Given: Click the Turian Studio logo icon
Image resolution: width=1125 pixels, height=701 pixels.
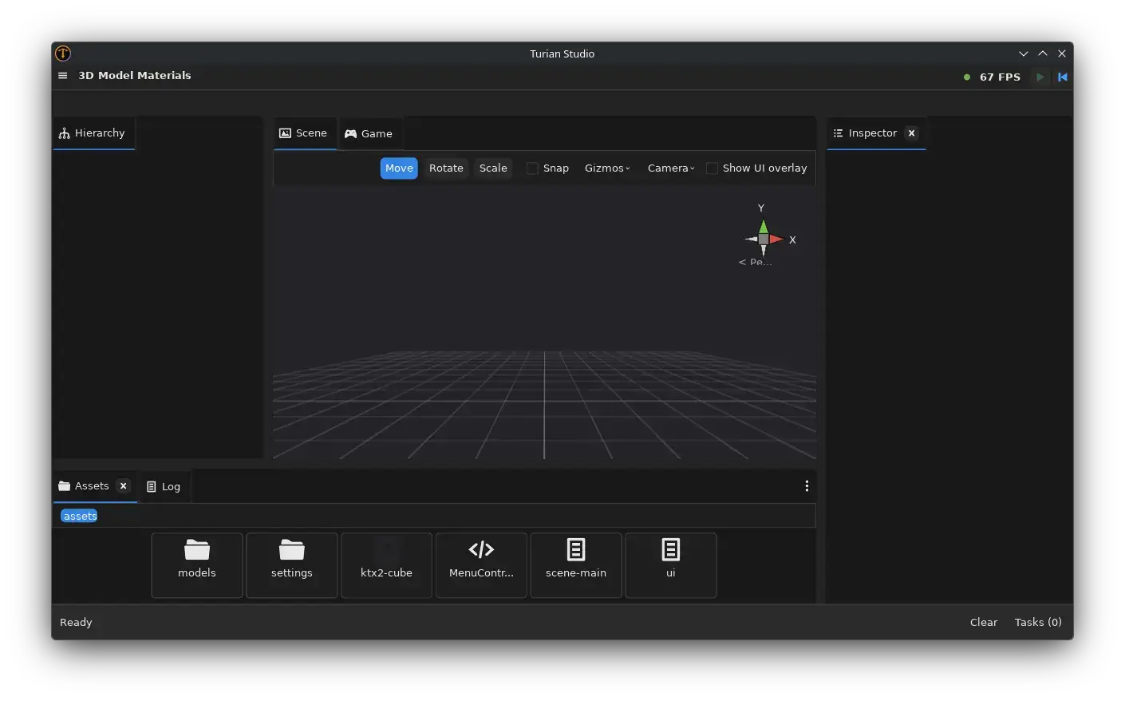Looking at the screenshot, I should (x=63, y=53).
